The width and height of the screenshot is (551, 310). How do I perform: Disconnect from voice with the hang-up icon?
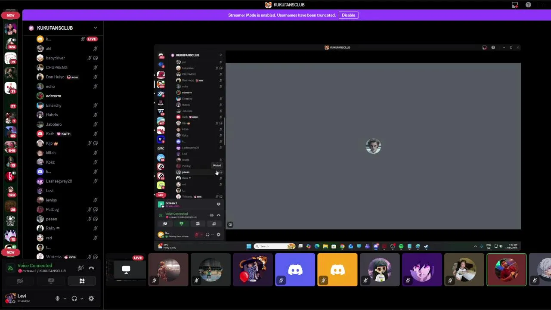point(91,268)
